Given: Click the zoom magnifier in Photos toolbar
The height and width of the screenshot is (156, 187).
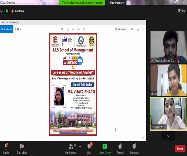Looking at the screenshot, I should (62, 29).
